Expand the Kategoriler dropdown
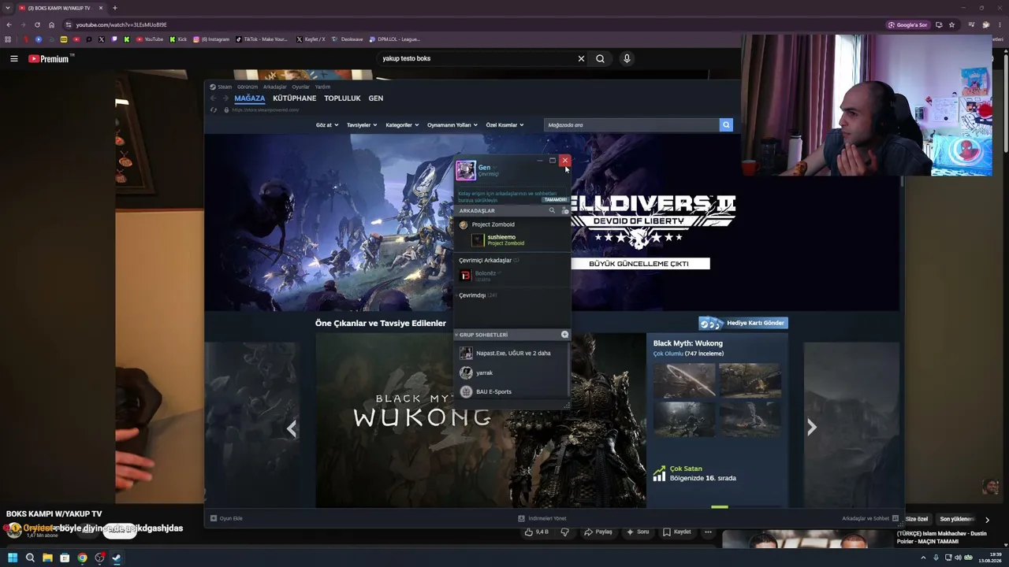This screenshot has height=567, width=1009. click(402, 125)
